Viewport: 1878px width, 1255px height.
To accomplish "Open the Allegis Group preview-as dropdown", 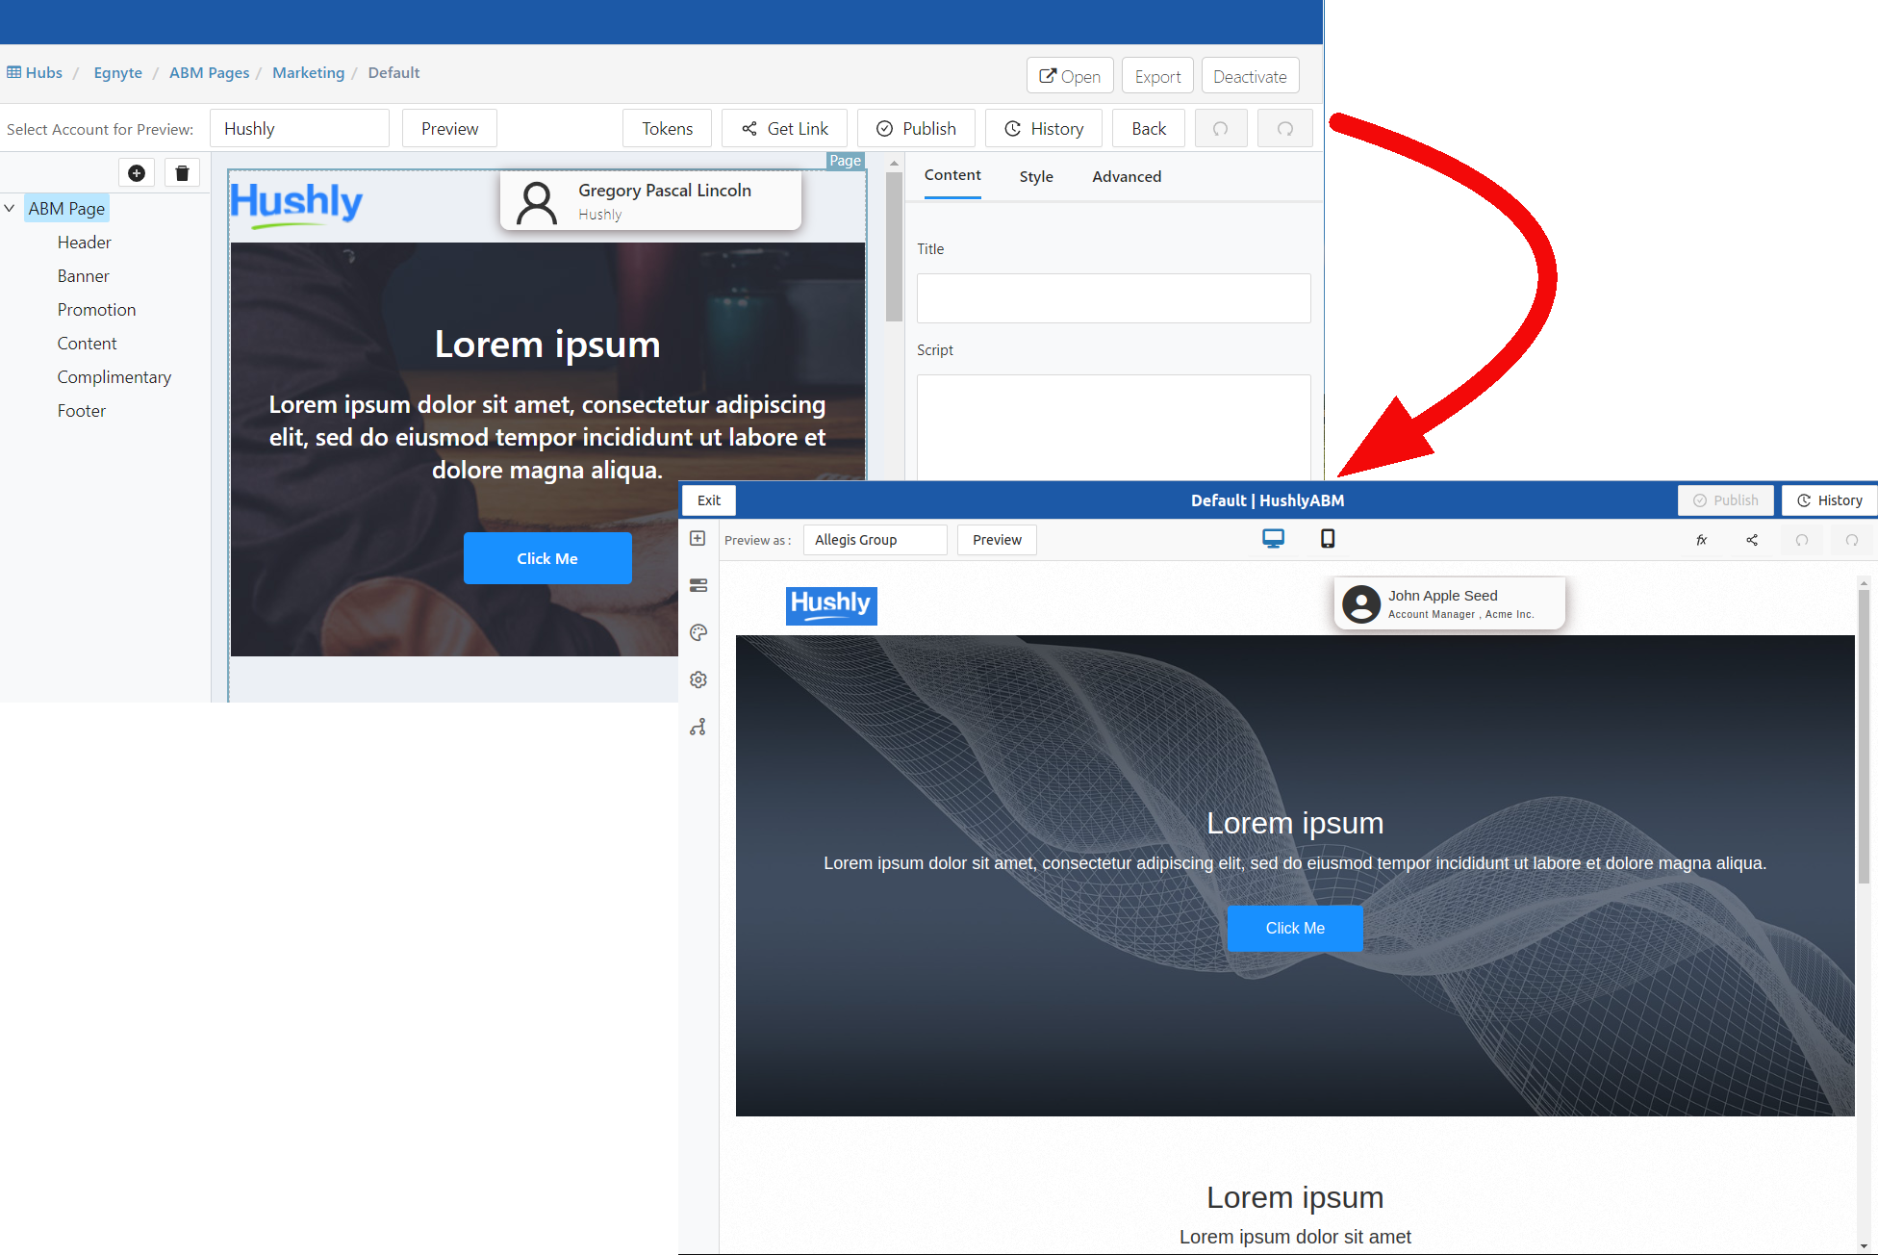I will [875, 540].
